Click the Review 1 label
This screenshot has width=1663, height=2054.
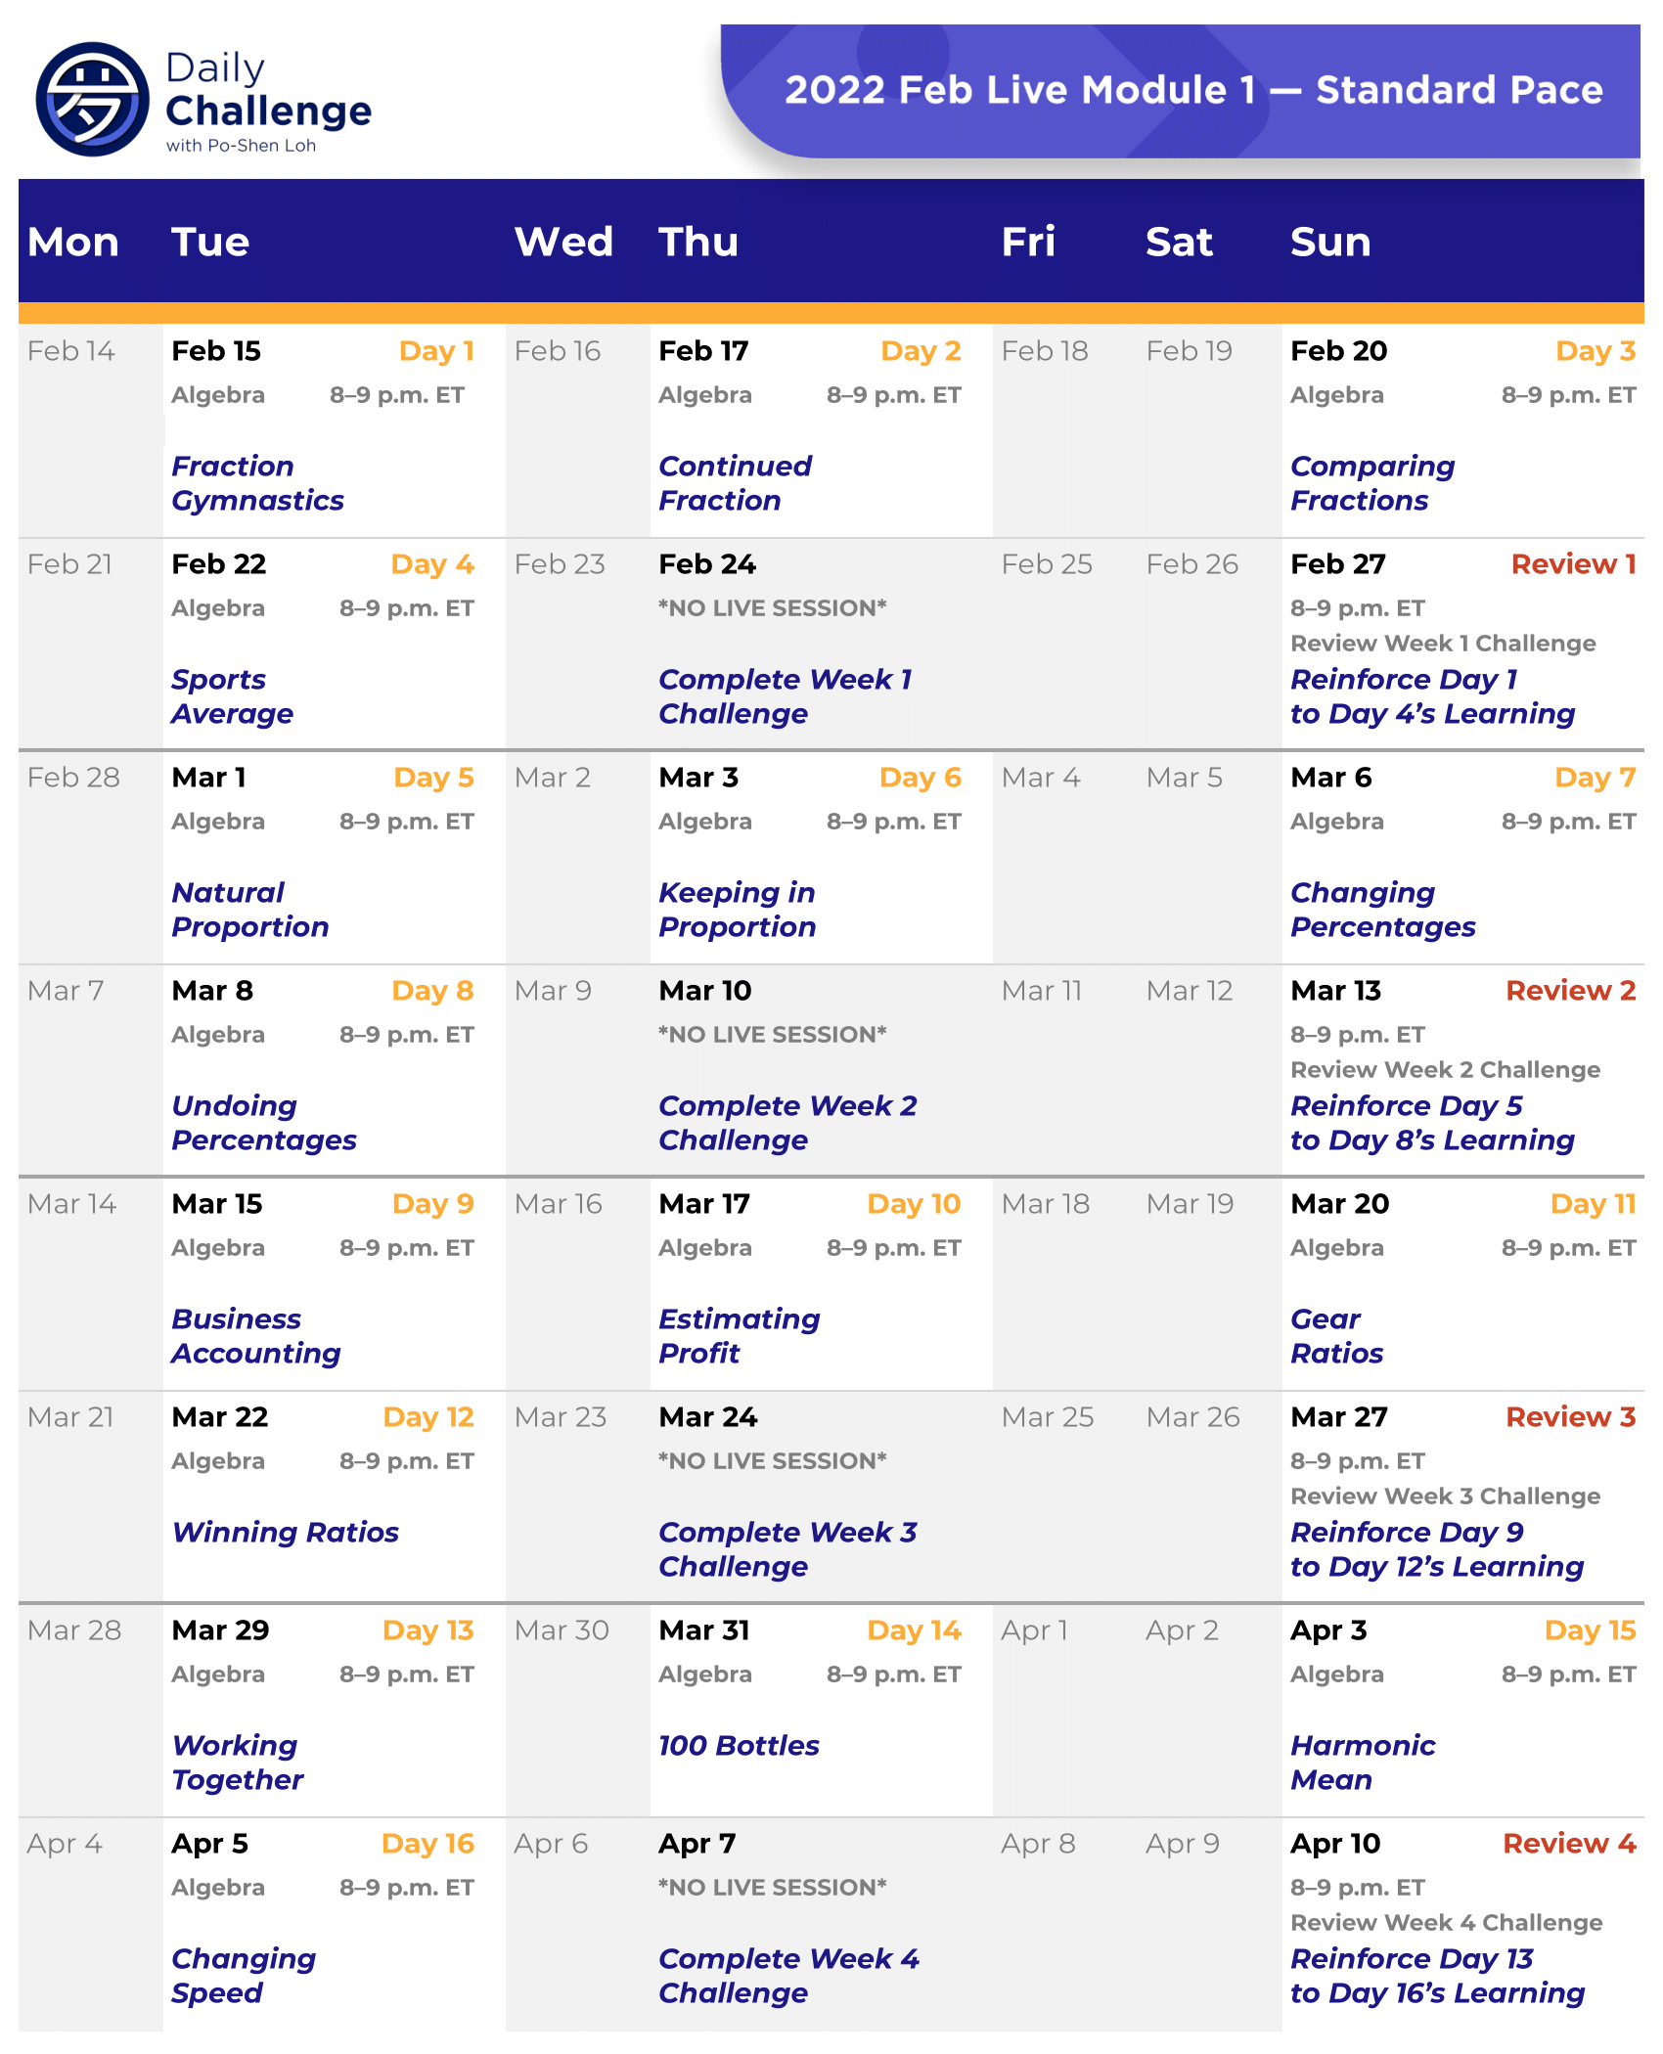click(1572, 564)
